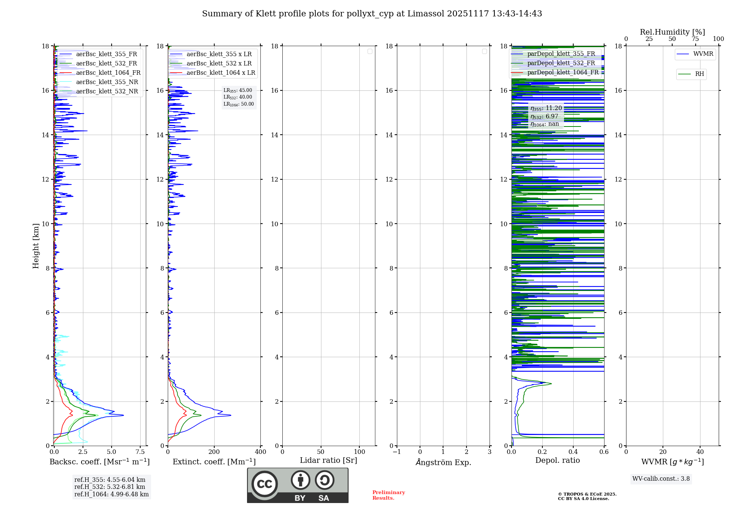Viewport: 744px width, 506px height.
Task: Click the ref.H_355: 4.55-6.04 km text
Action: click(110, 480)
